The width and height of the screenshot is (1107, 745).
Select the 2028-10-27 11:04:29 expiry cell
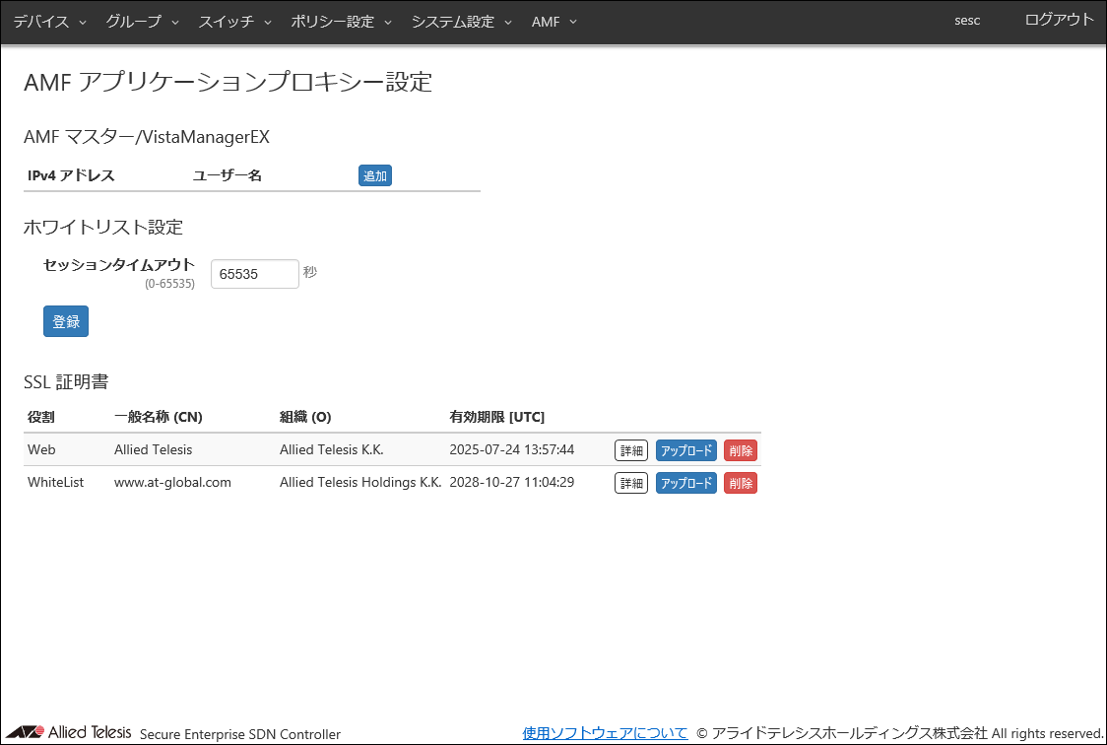coord(512,482)
